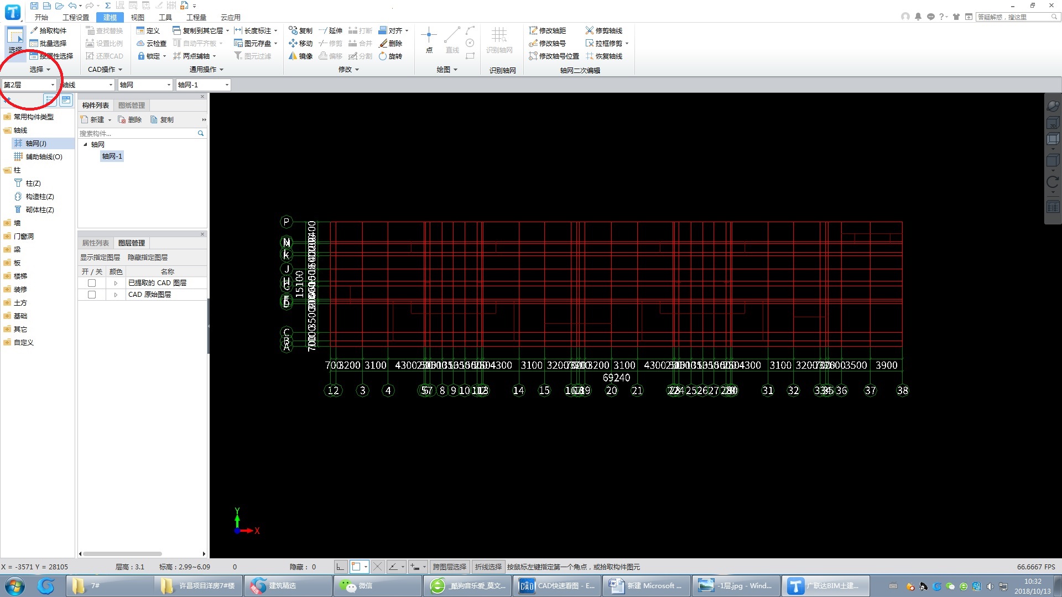Viewport: 1062px width, 597px height.
Task: Click the 复制 copy tool in modify group
Action: pyautogui.click(x=300, y=30)
